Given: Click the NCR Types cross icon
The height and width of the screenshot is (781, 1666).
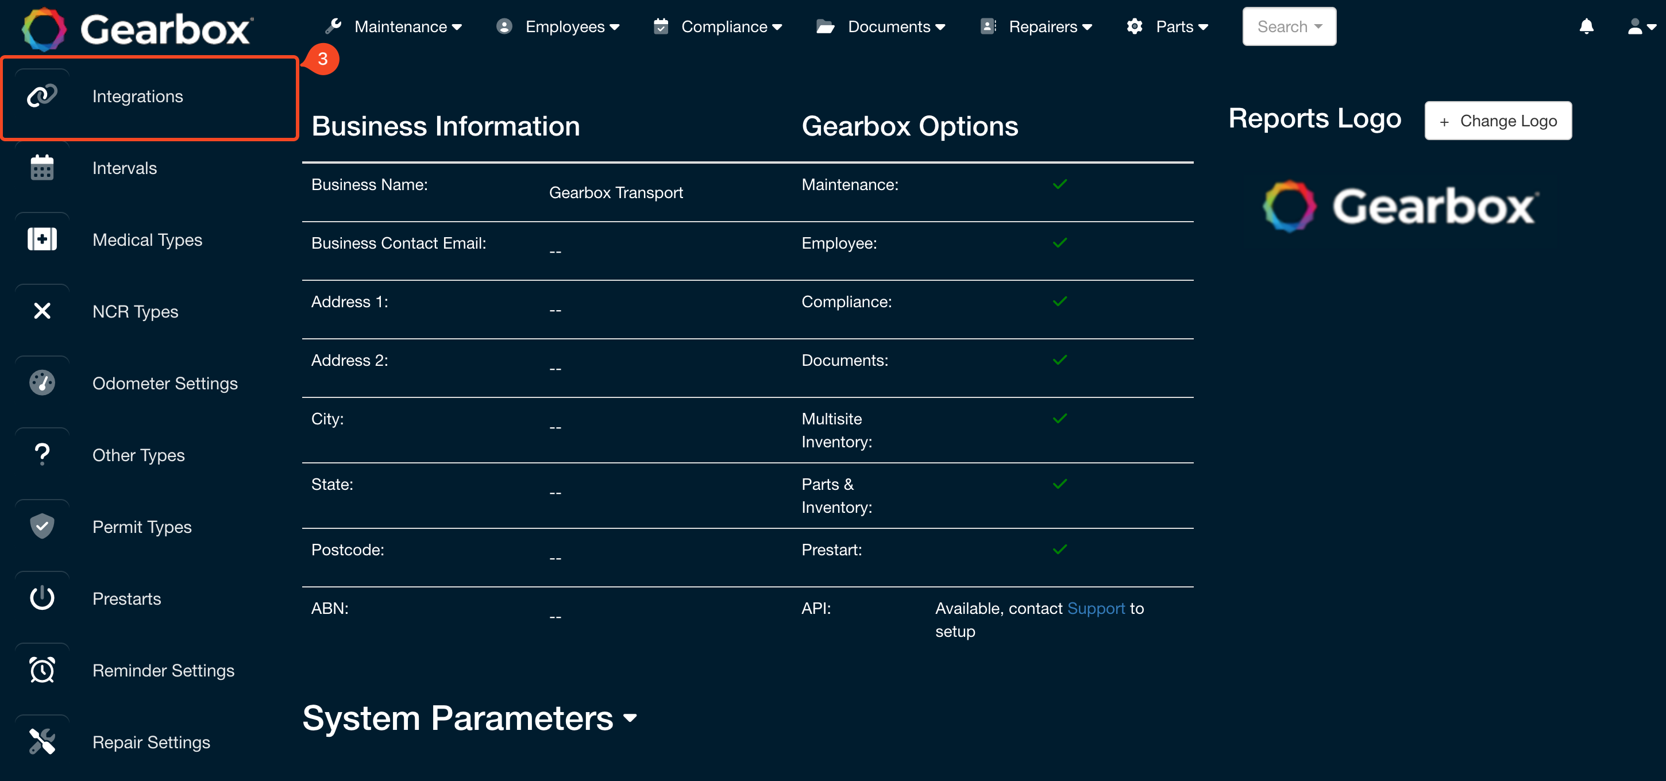Looking at the screenshot, I should point(42,311).
